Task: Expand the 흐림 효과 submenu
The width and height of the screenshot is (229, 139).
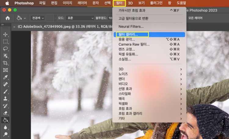Action: (149, 109)
